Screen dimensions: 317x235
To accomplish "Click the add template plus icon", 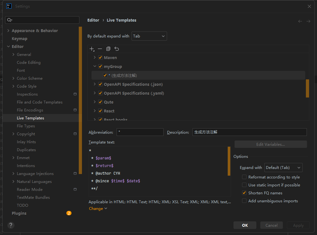I will click(x=92, y=49).
